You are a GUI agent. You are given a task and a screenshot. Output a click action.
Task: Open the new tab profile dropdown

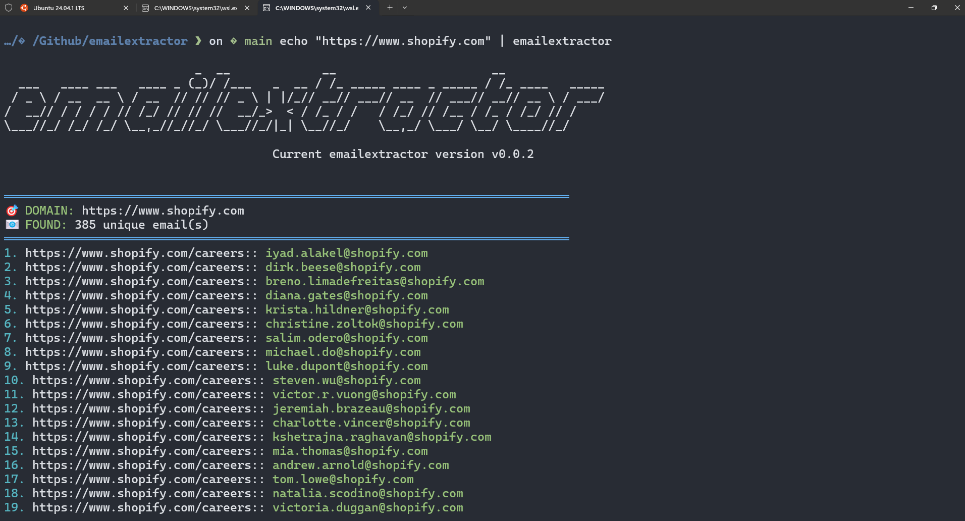pos(405,8)
